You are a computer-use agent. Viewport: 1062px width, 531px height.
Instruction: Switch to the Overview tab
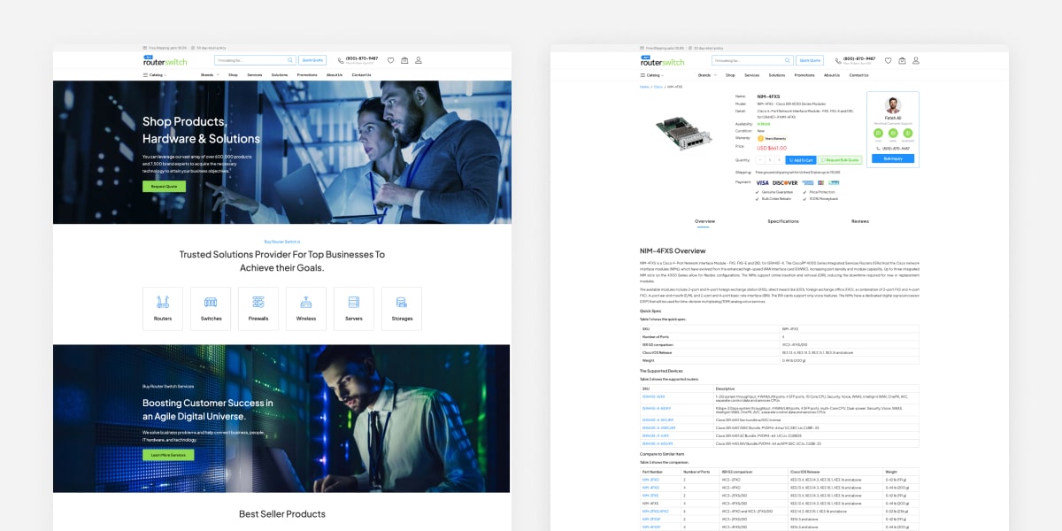click(705, 221)
